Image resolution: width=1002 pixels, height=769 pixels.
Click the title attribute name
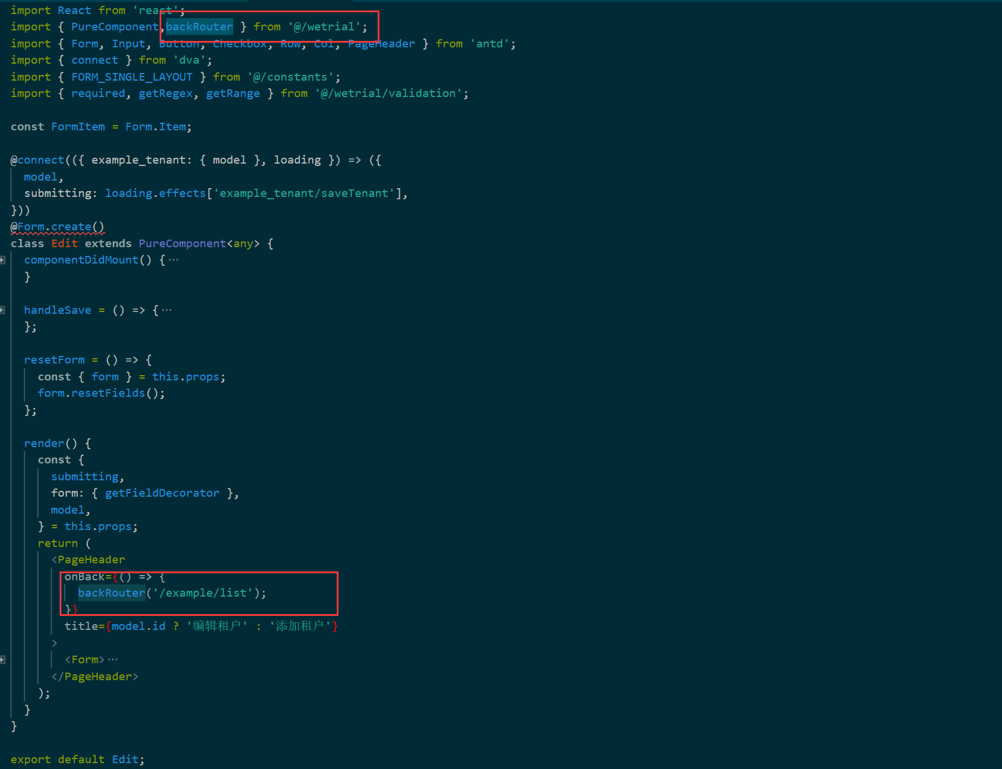pos(81,626)
